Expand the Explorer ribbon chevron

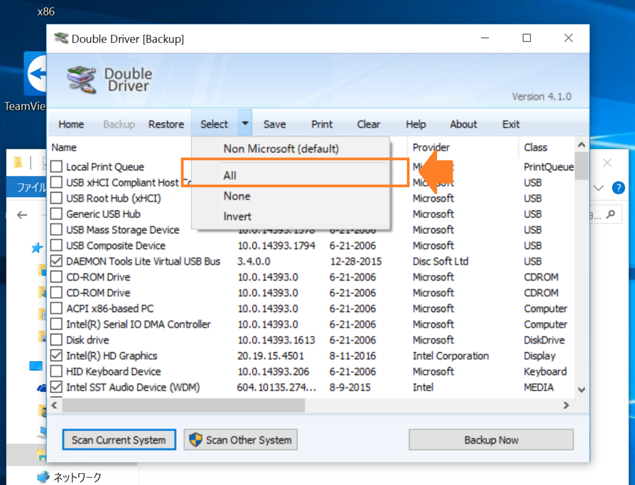pyautogui.click(x=598, y=188)
